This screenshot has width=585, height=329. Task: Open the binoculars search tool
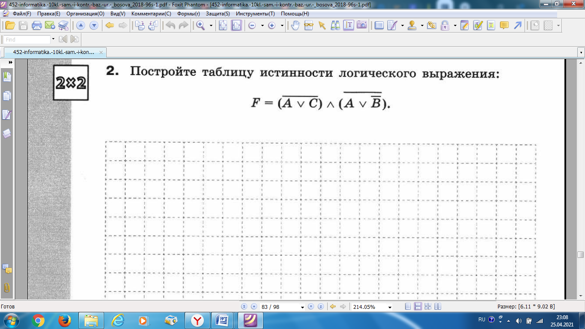[335, 25]
